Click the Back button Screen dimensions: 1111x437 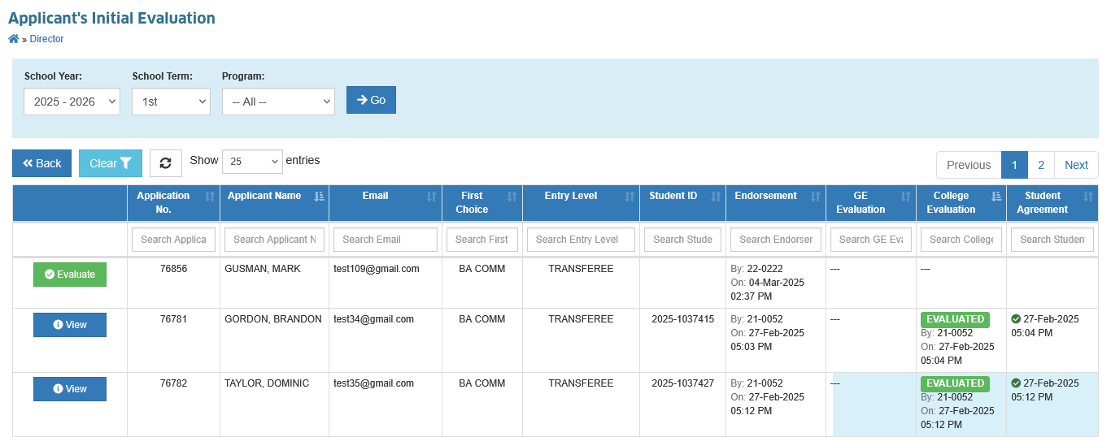pos(42,163)
